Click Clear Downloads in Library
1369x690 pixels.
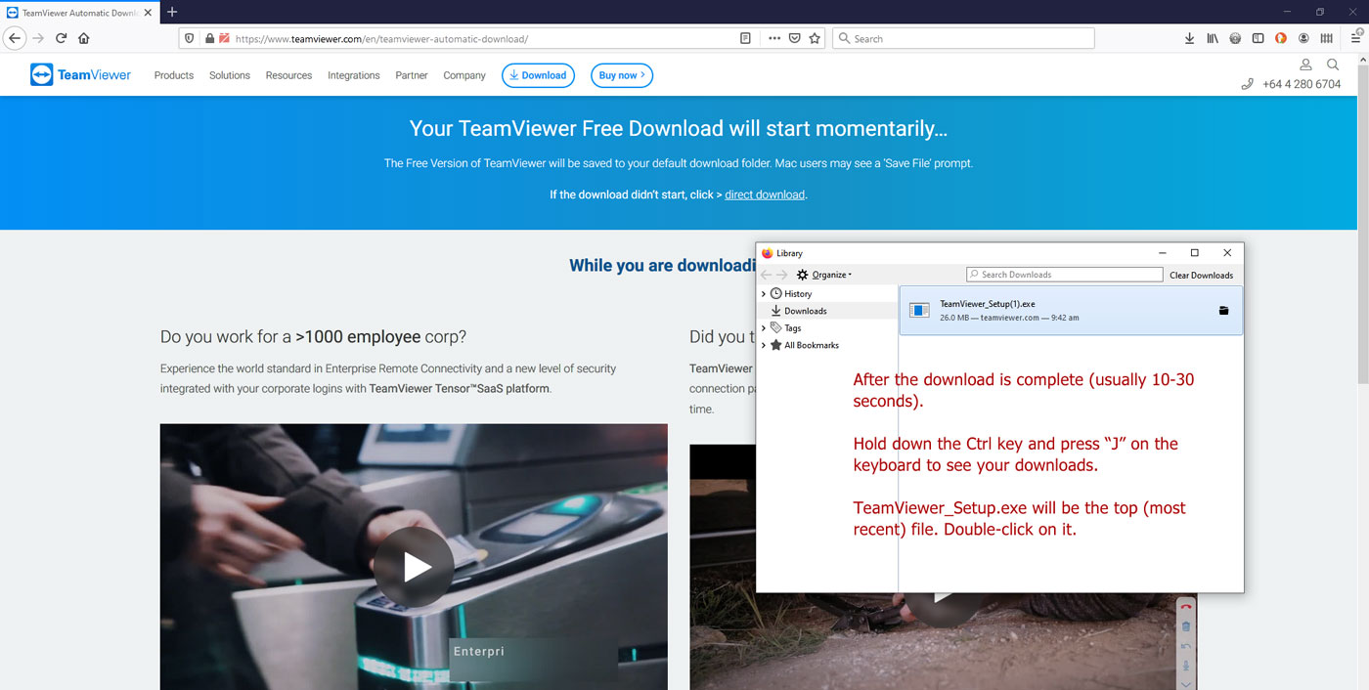[1202, 276]
